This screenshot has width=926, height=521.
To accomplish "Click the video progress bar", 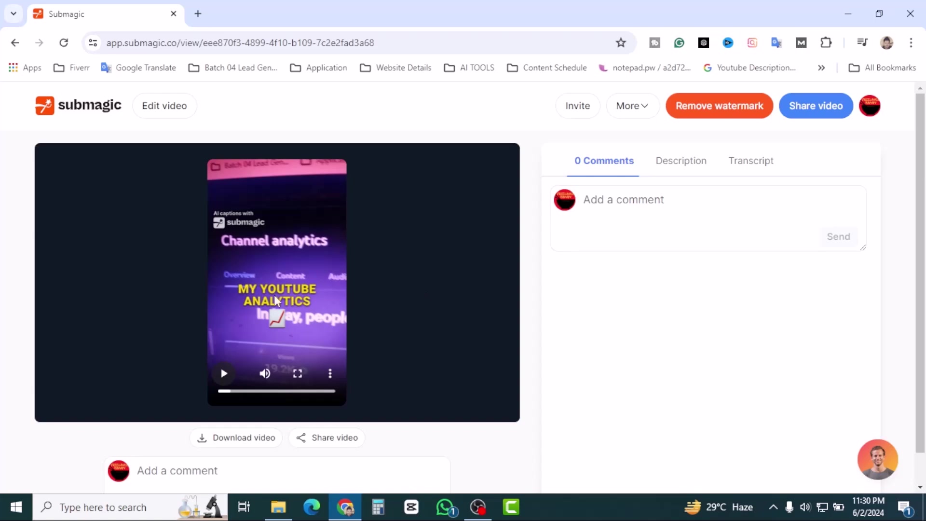I will click(276, 391).
